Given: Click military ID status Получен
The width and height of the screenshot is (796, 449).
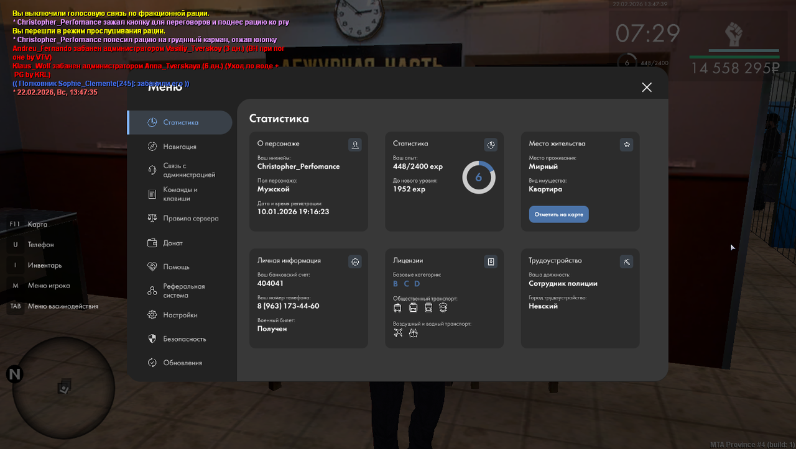Looking at the screenshot, I should pos(272,329).
